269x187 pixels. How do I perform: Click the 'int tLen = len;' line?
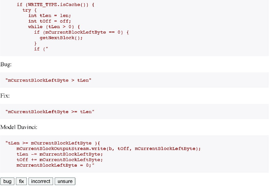[x=50, y=16]
